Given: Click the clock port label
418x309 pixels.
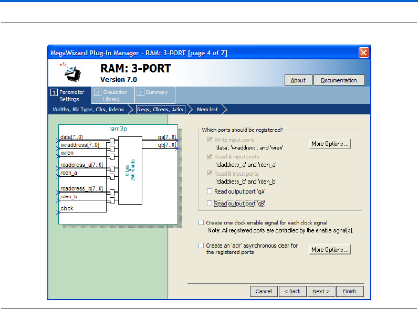Looking at the screenshot, I should click(x=67, y=208).
